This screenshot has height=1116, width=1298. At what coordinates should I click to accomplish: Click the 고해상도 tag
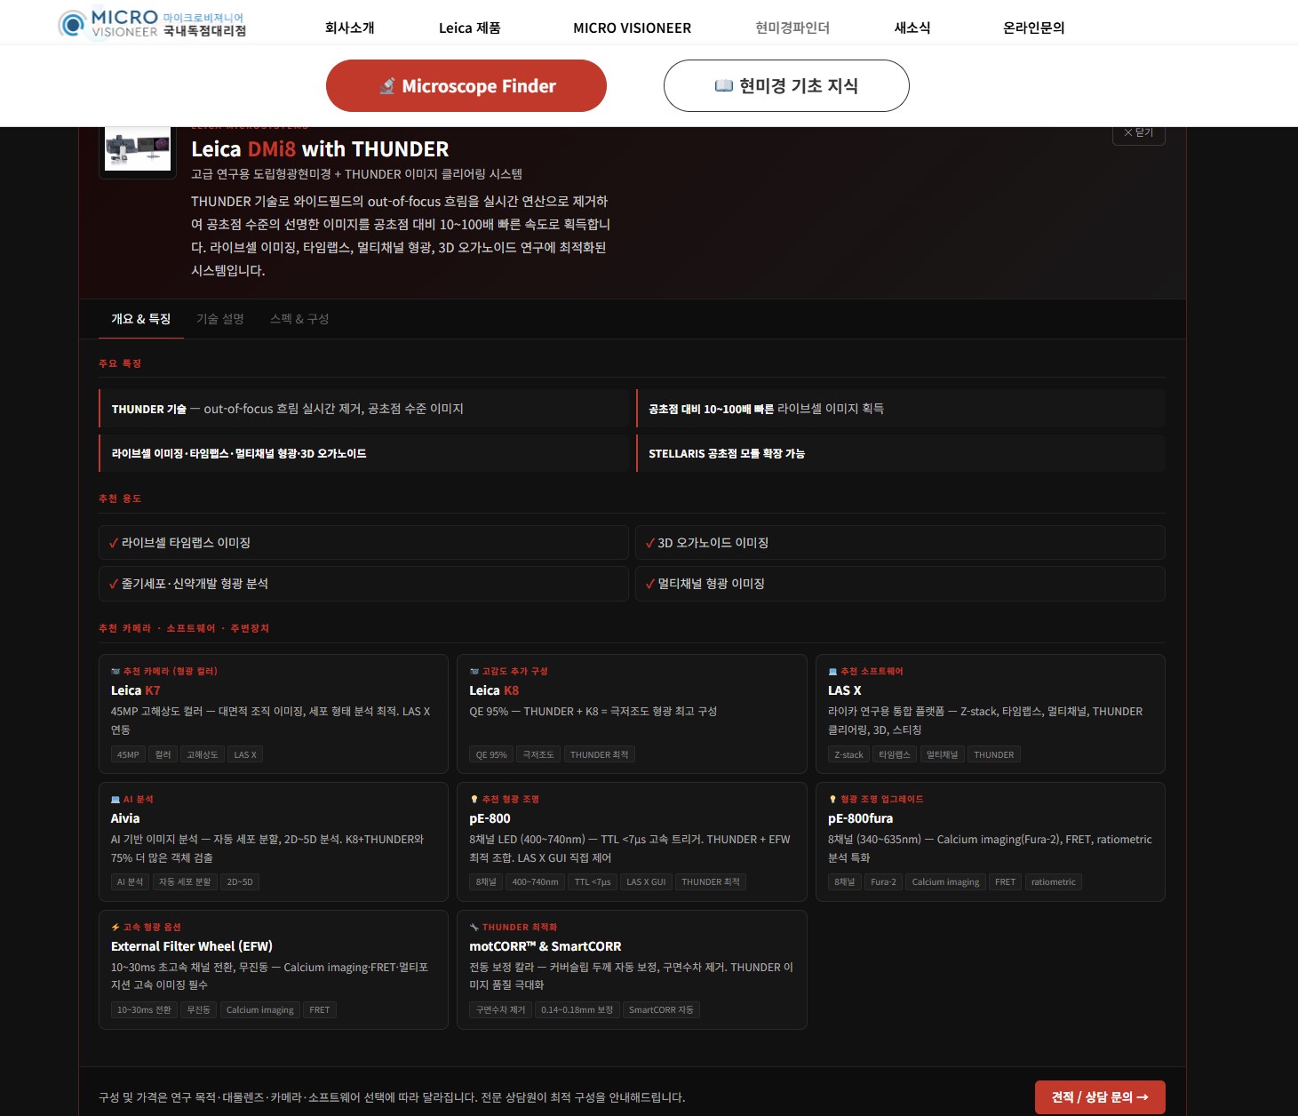[x=203, y=755]
